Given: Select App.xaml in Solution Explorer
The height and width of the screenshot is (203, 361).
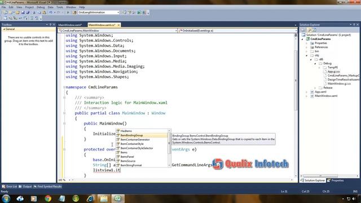Looking at the screenshot, I should (320, 92).
